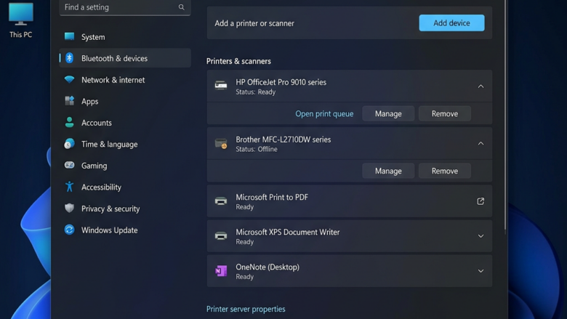Viewport: 567px width, 319px height.
Task: Open Printer server properties link
Action: tap(246, 309)
